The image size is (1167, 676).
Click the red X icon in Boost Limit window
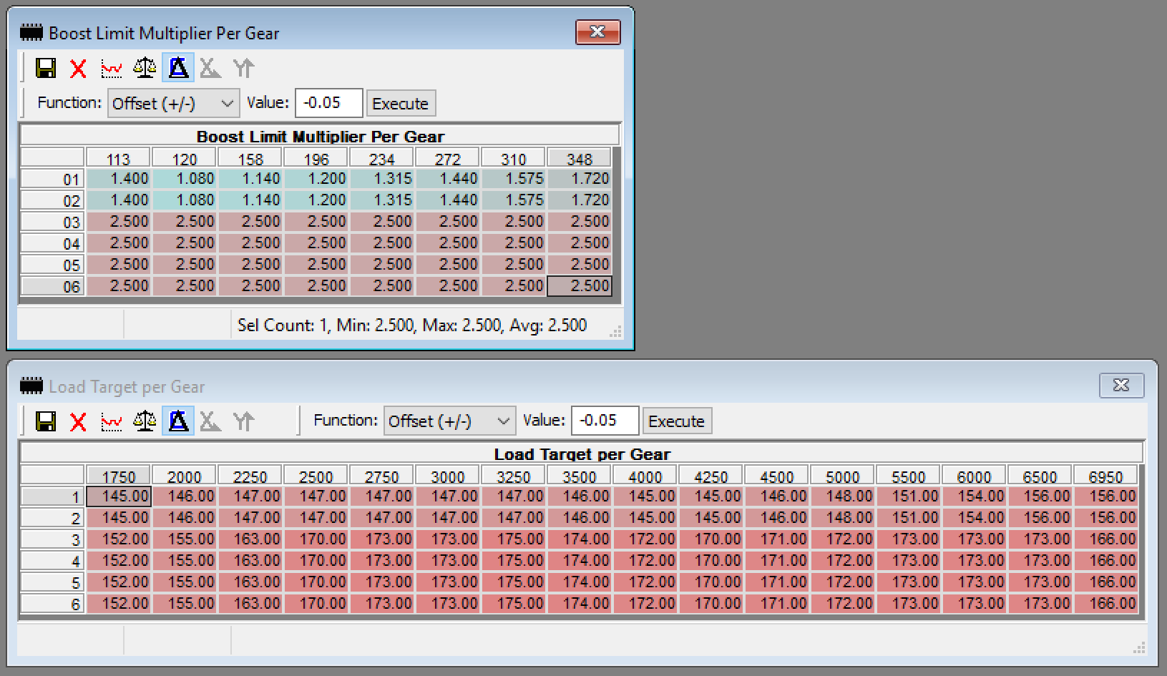79,69
